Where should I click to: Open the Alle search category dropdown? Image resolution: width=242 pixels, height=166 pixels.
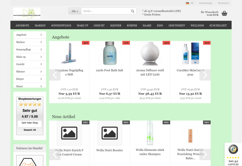click(75, 11)
